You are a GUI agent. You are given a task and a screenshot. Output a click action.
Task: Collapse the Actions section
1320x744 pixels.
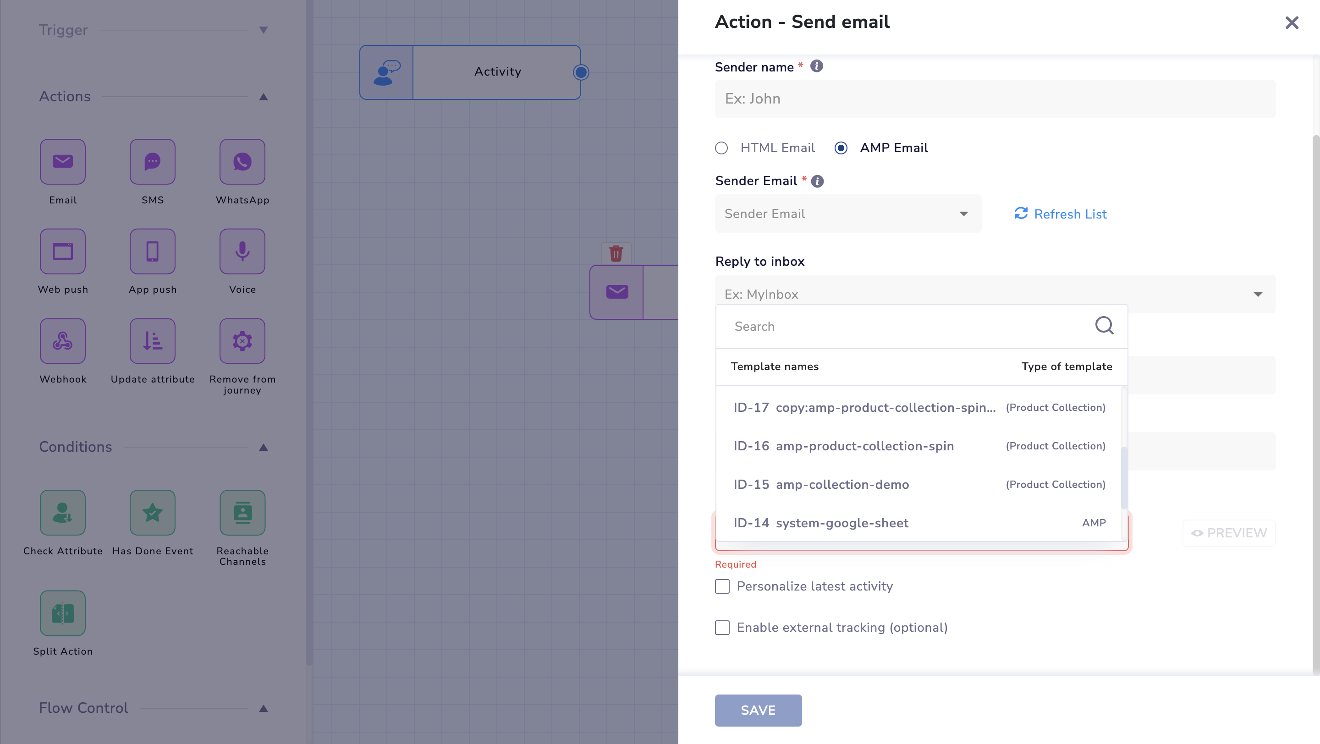click(264, 97)
